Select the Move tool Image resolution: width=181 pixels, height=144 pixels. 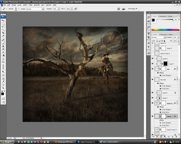click(3, 20)
